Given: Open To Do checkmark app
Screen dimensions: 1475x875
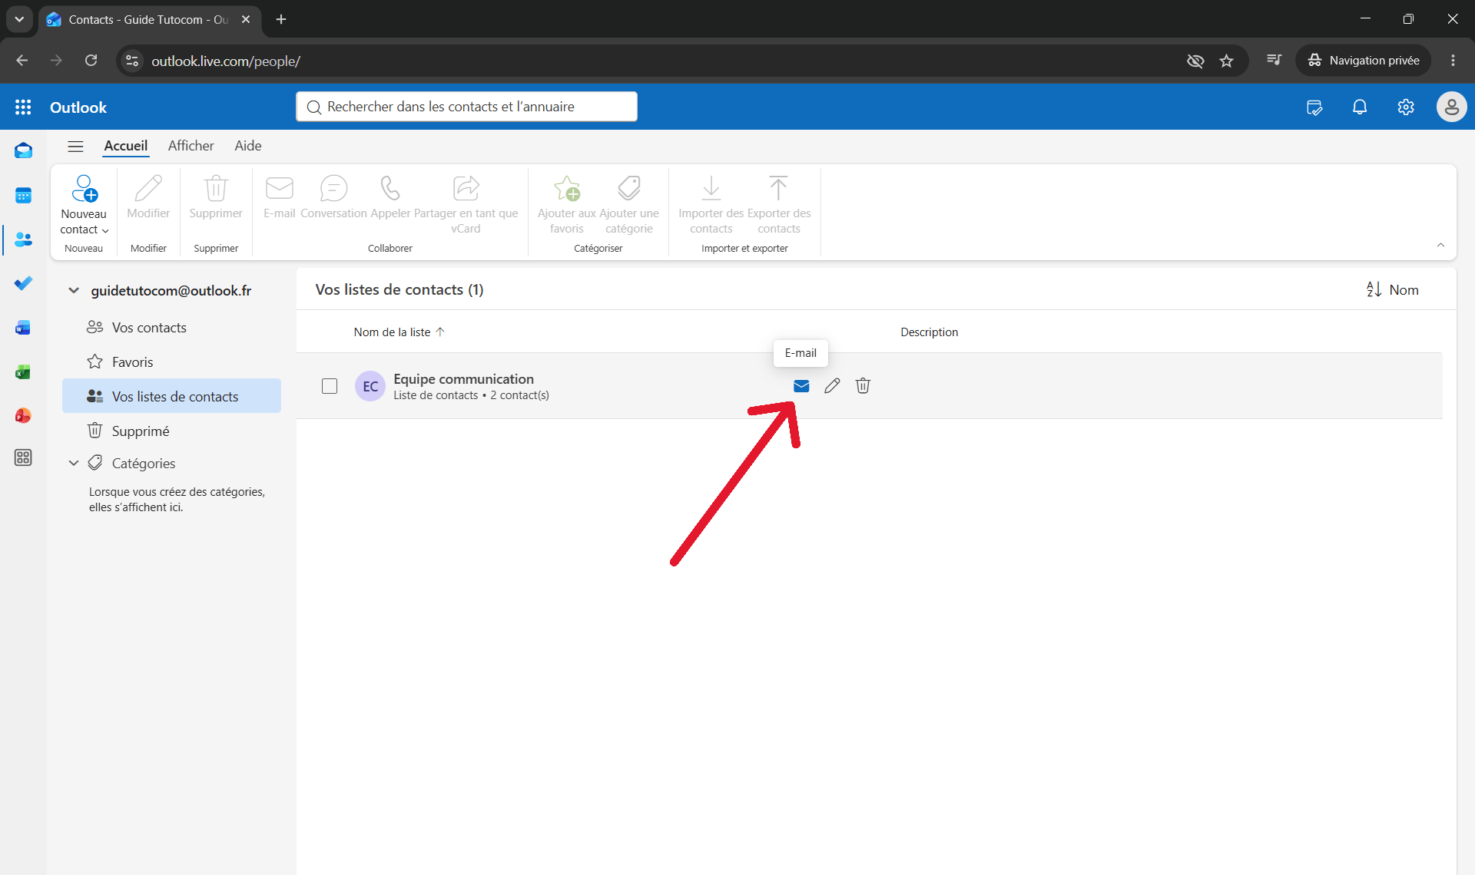Looking at the screenshot, I should click(x=23, y=283).
